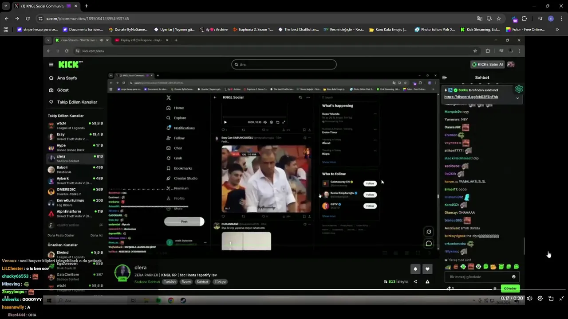The image size is (568, 319).
Task: Open the video player settings gear
Action: click(x=540, y=299)
